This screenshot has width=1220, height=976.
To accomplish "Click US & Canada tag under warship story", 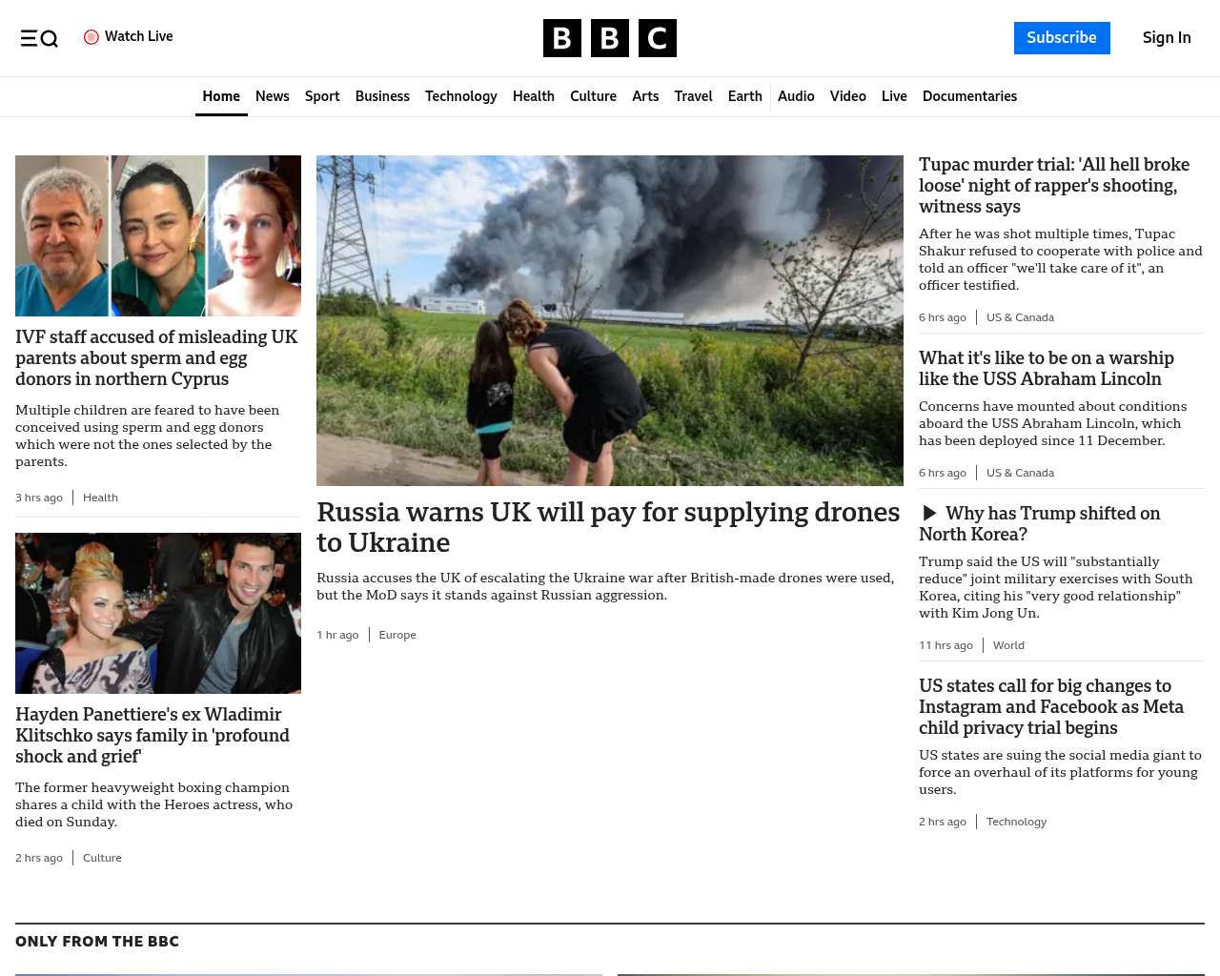I will (1020, 473).
